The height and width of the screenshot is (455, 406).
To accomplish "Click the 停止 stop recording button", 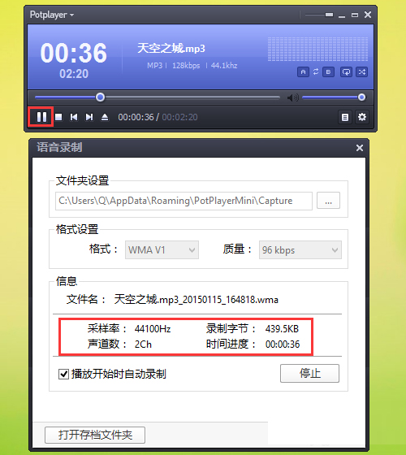I will [x=309, y=373].
